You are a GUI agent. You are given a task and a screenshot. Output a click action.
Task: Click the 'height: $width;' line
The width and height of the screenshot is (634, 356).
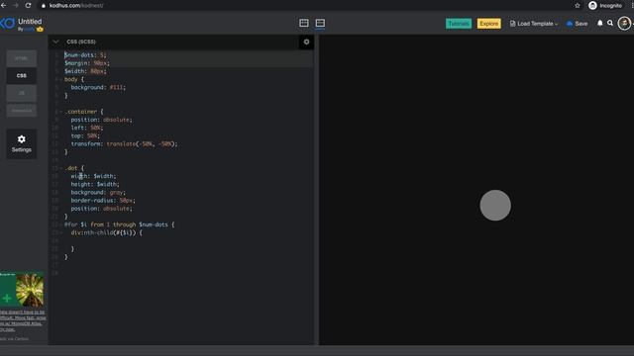click(x=95, y=184)
